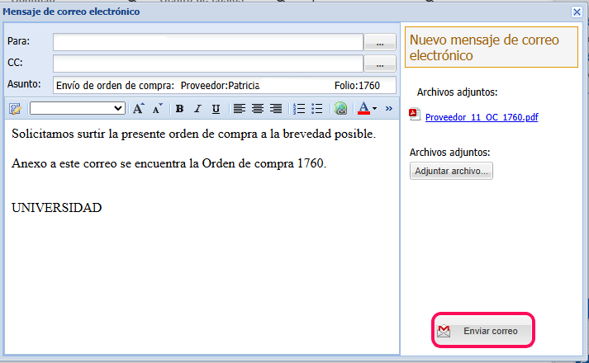
Task: Click the Para recipient input field
Action: [x=208, y=42]
